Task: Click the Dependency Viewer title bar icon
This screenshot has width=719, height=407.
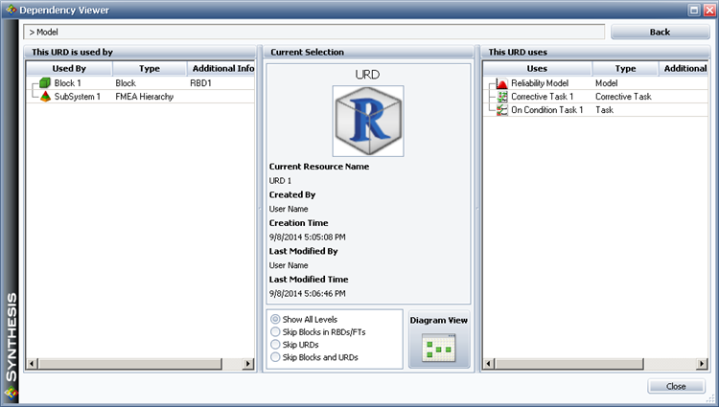Action: point(10,10)
